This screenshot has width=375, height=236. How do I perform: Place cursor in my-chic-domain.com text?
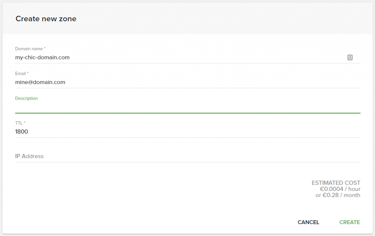(x=42, y=58)
